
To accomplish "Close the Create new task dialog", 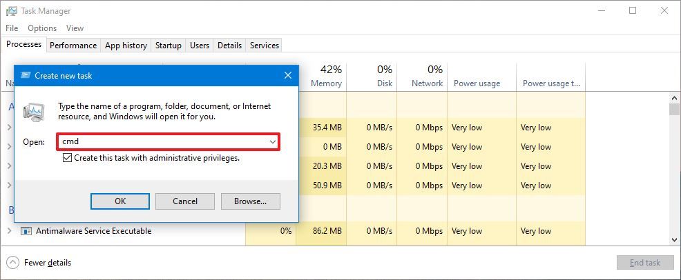I will (x=288, y=76).
